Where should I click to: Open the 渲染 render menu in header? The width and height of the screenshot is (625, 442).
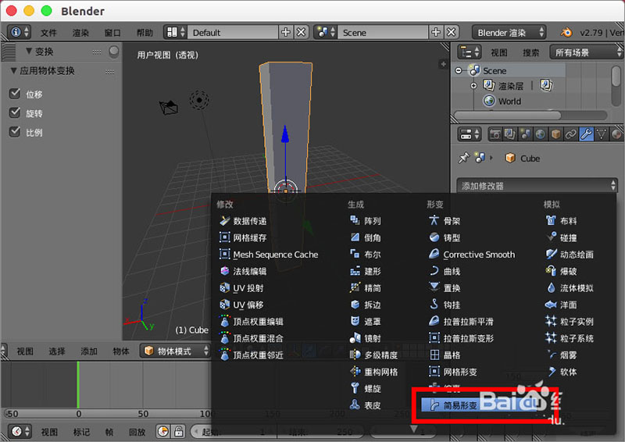pyautogui.click(x=80, y=33)
